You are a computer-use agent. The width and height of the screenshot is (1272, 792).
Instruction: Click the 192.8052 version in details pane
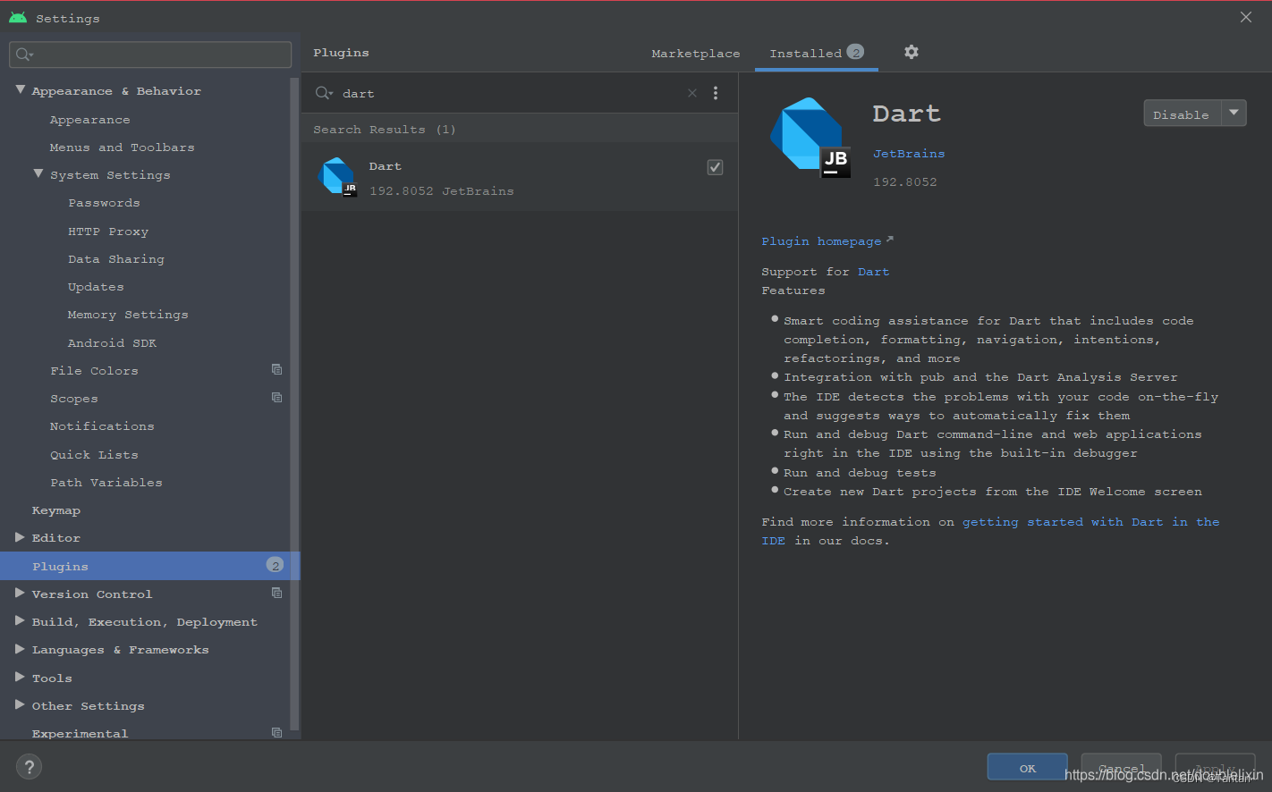(905, 182)
